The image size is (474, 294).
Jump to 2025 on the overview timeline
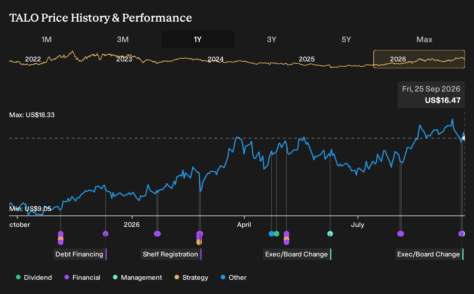pos(307,59)
